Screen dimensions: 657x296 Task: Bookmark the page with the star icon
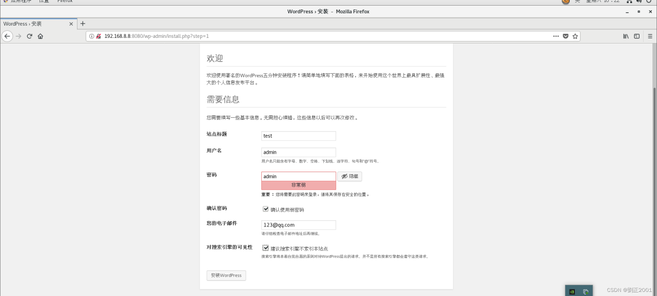click(x=575, y=36)
